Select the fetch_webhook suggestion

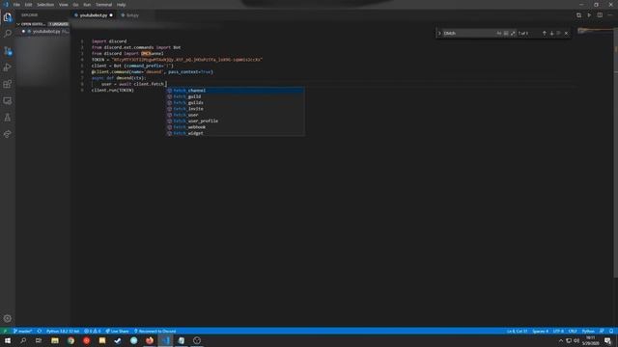[235, 127]
